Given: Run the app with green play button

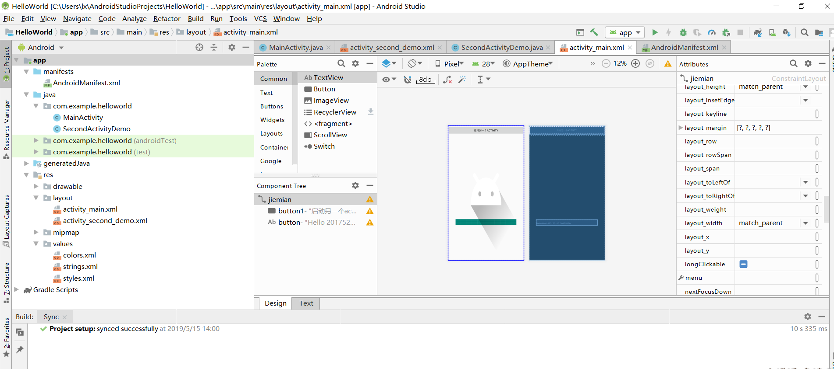Looking at the screenshot, I should click(655, 32).
